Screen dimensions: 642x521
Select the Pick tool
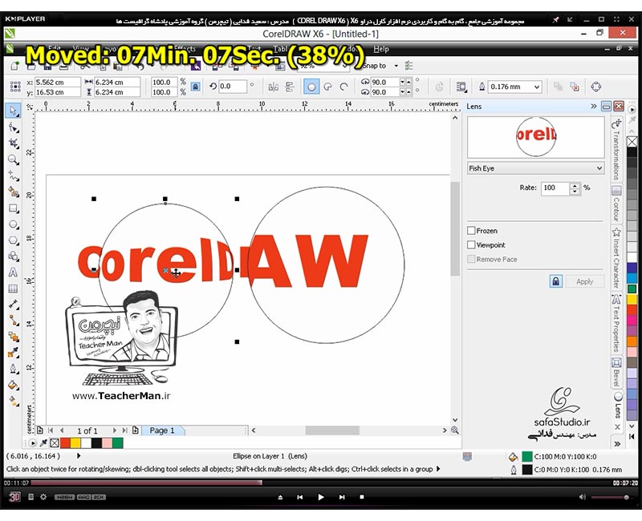(13, 111)
